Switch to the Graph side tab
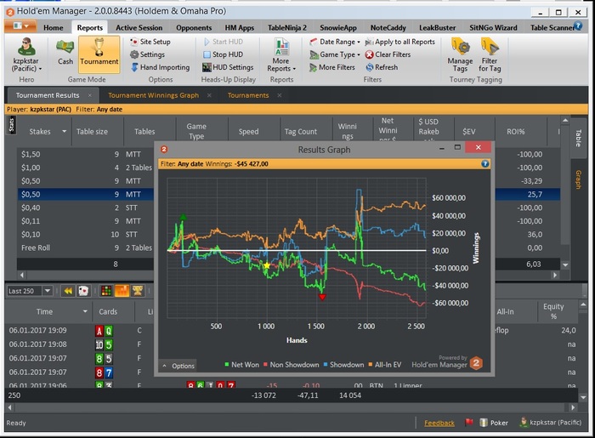595x438 pixels. pyautogui.click(x=578, y=179)
